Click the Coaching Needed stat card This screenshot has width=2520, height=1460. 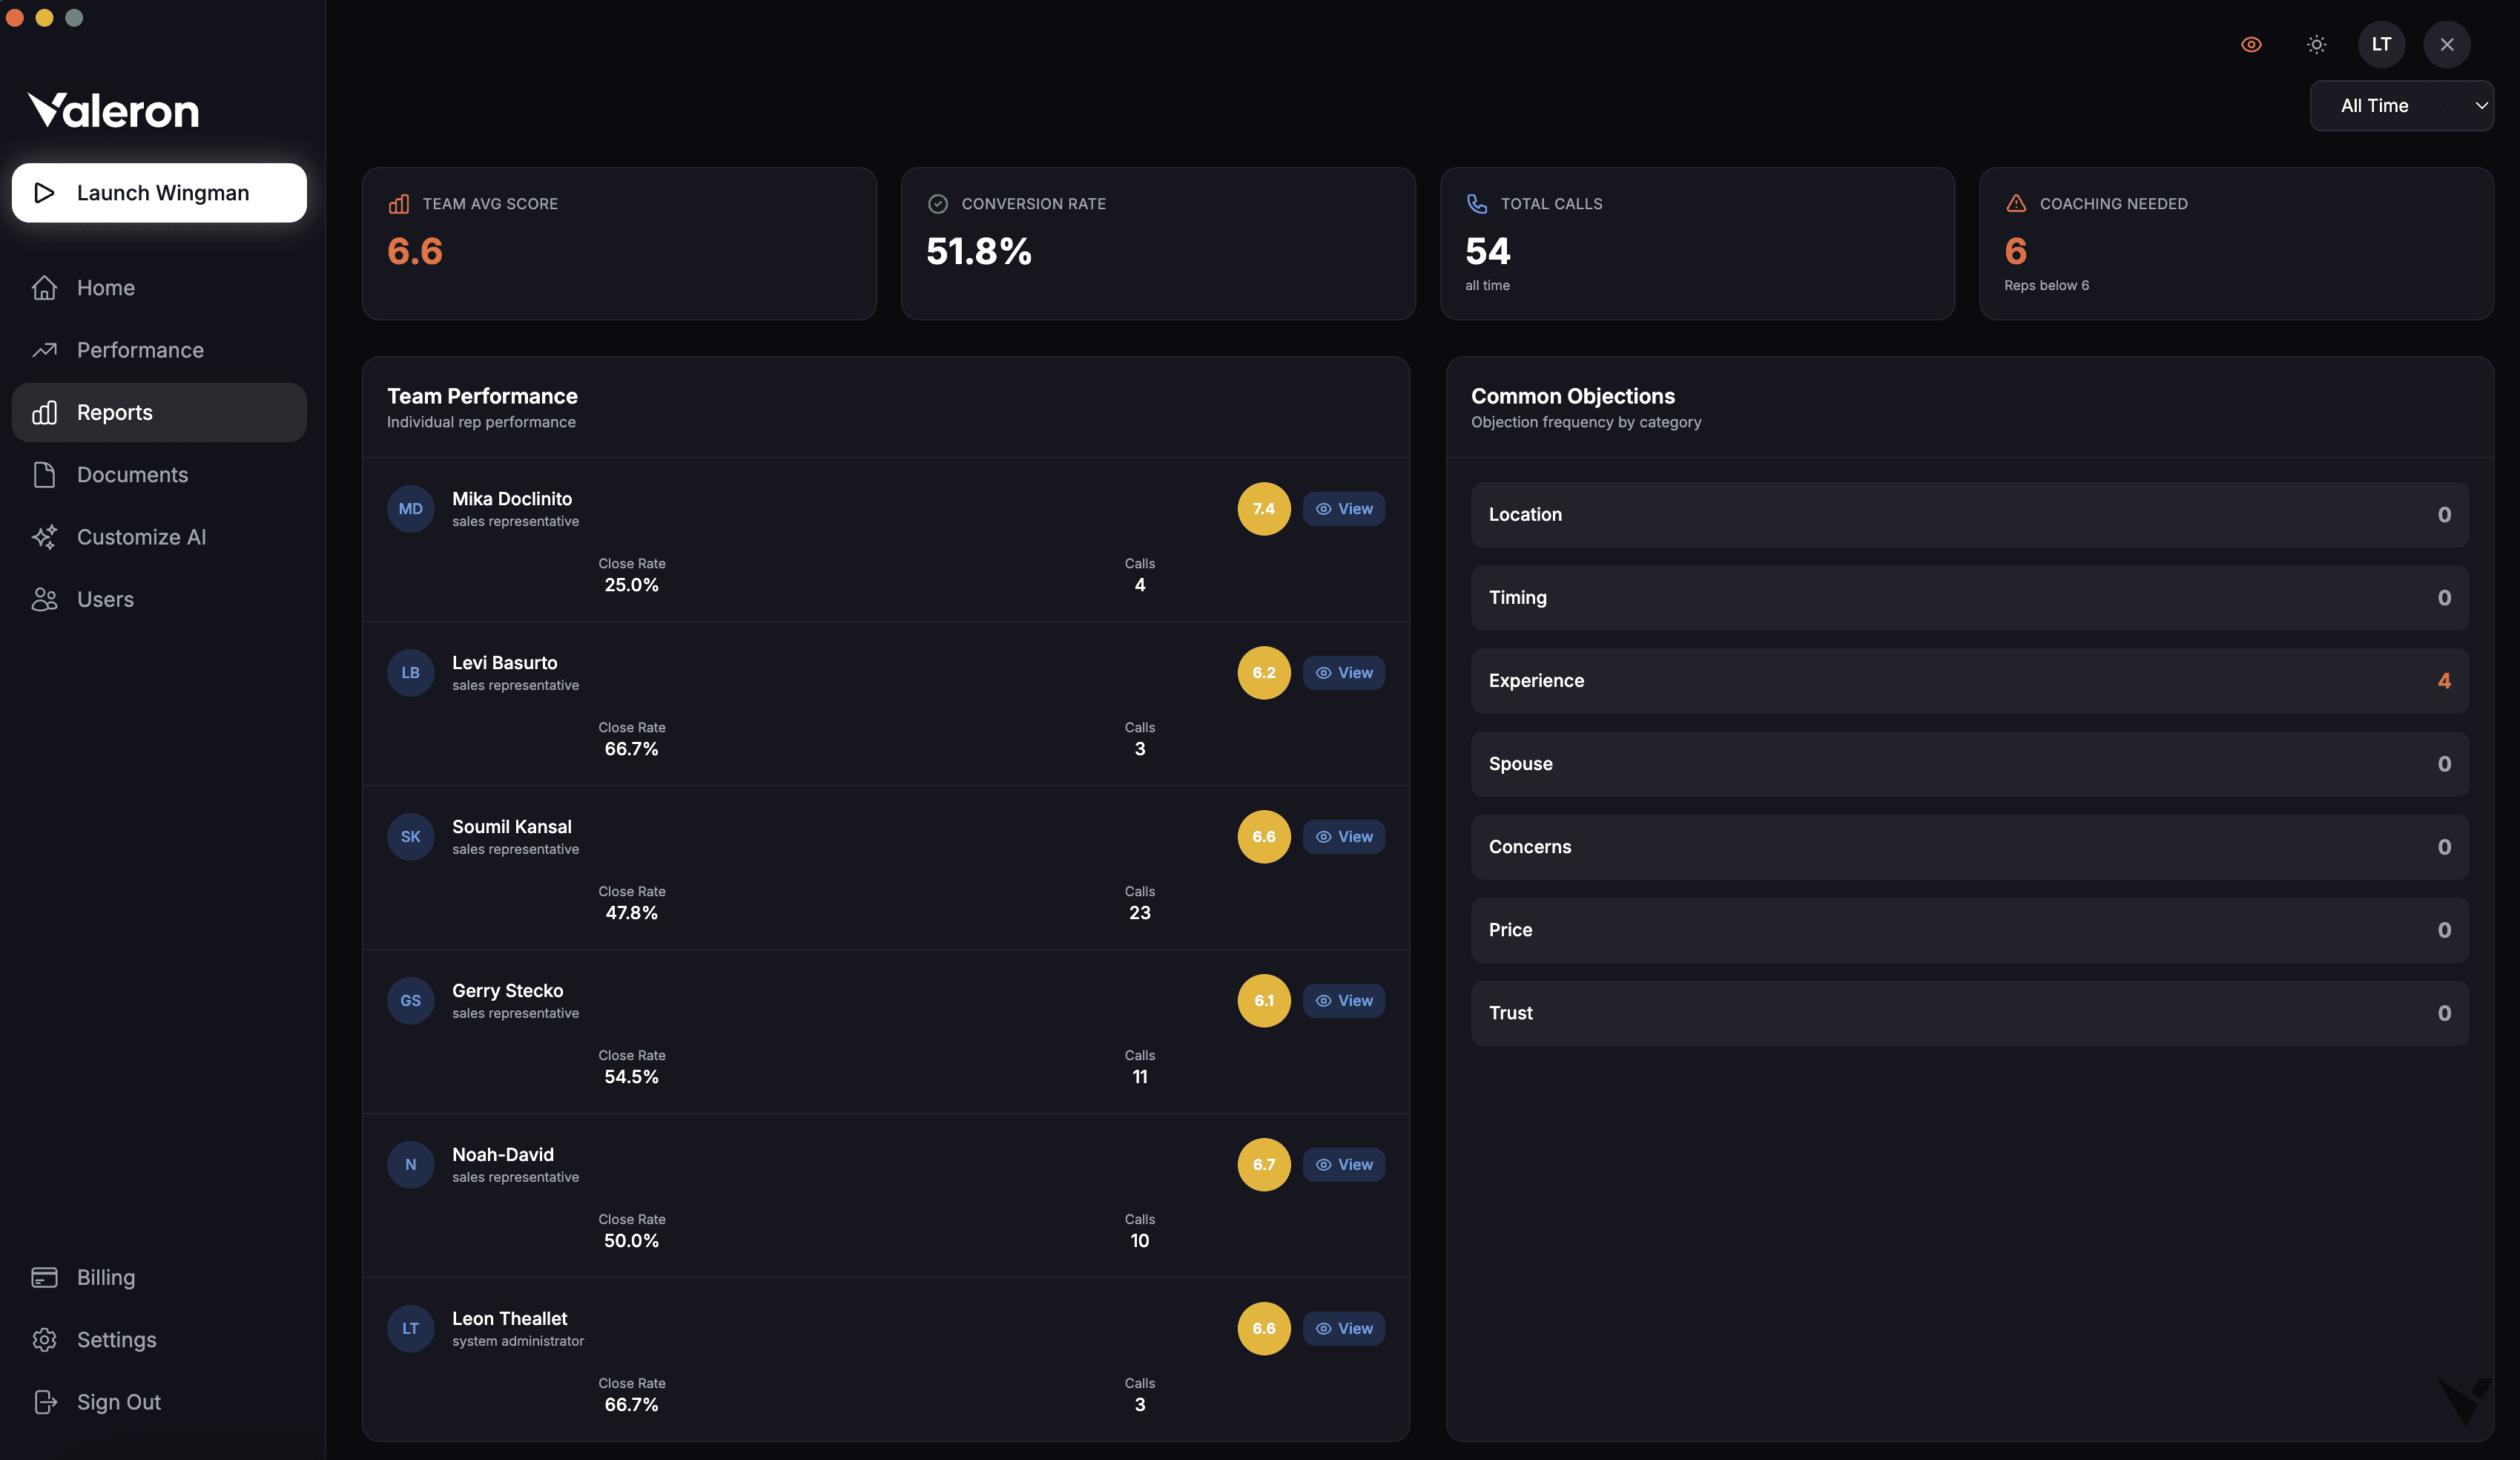(2235, 243)
